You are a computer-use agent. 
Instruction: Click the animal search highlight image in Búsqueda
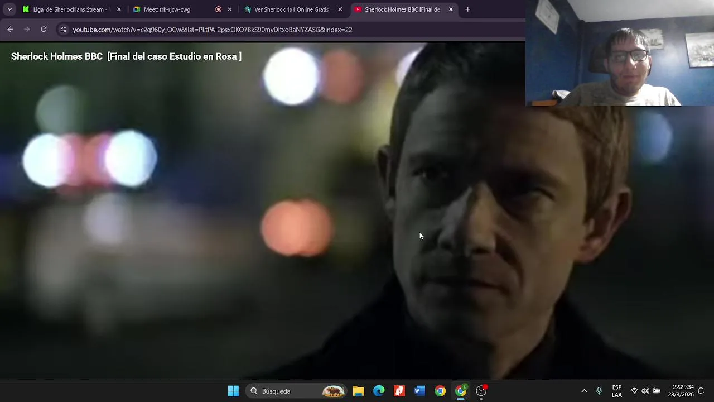point(334,391)
